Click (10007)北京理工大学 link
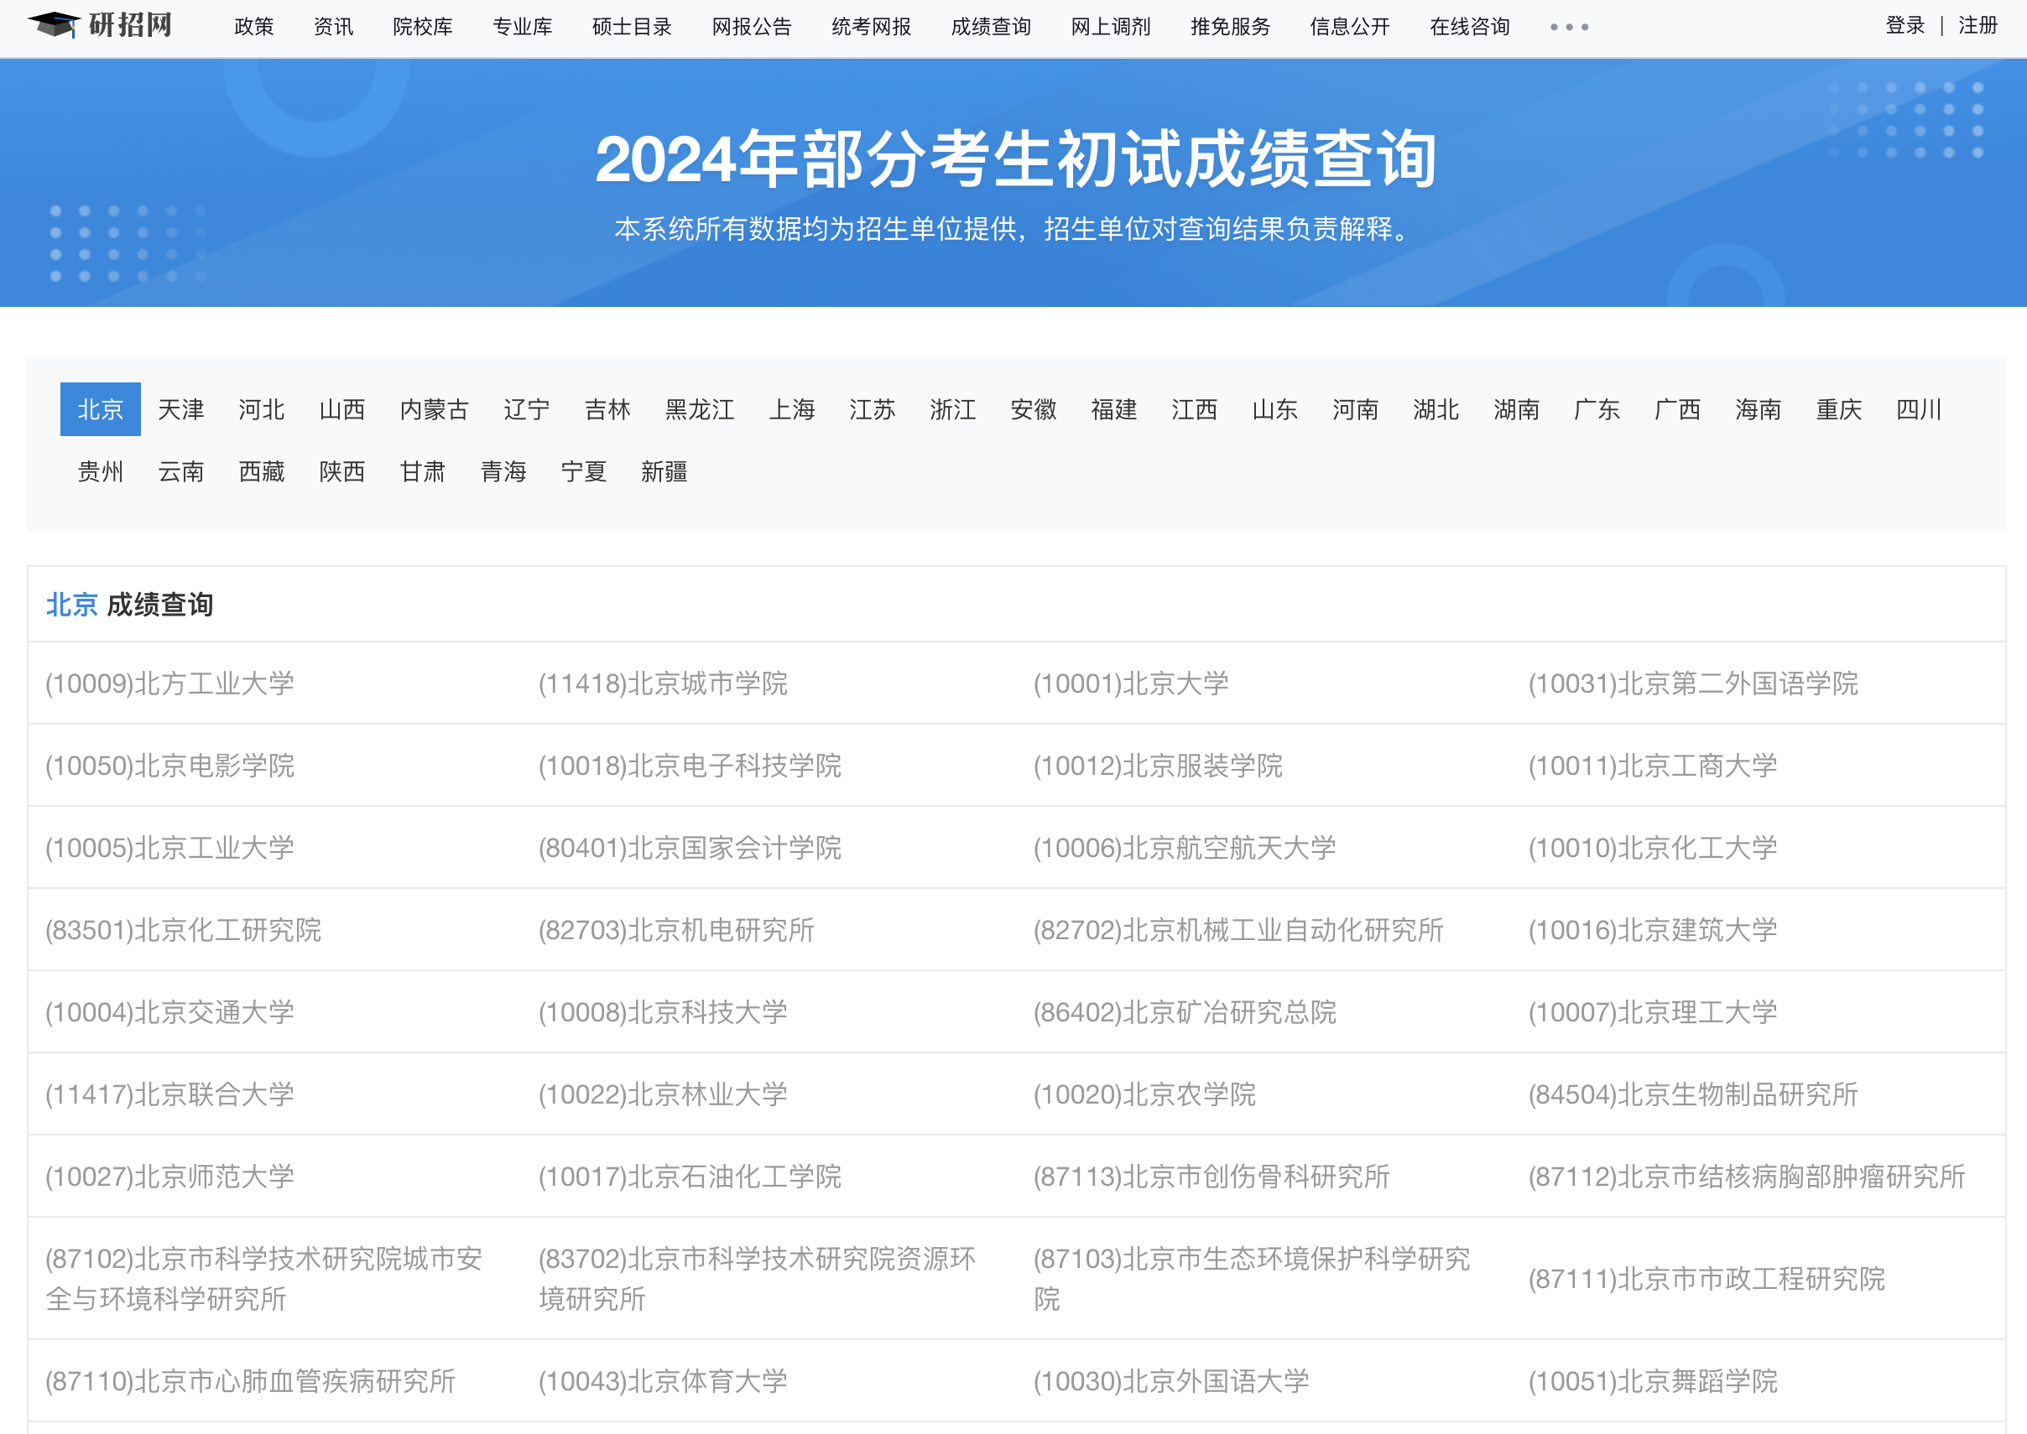 point(1652,1012)
